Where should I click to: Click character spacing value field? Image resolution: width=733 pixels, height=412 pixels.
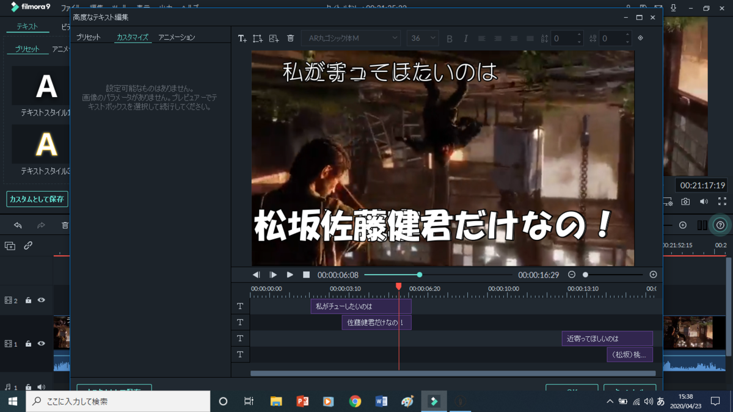click(x=611, y=38)
